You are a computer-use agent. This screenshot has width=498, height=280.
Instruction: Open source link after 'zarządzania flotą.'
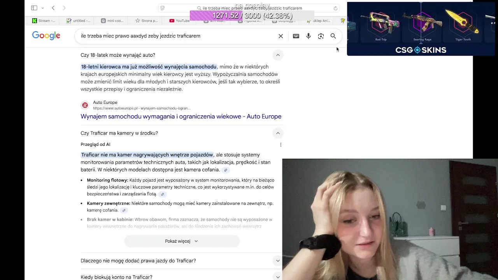pos(163,194)
